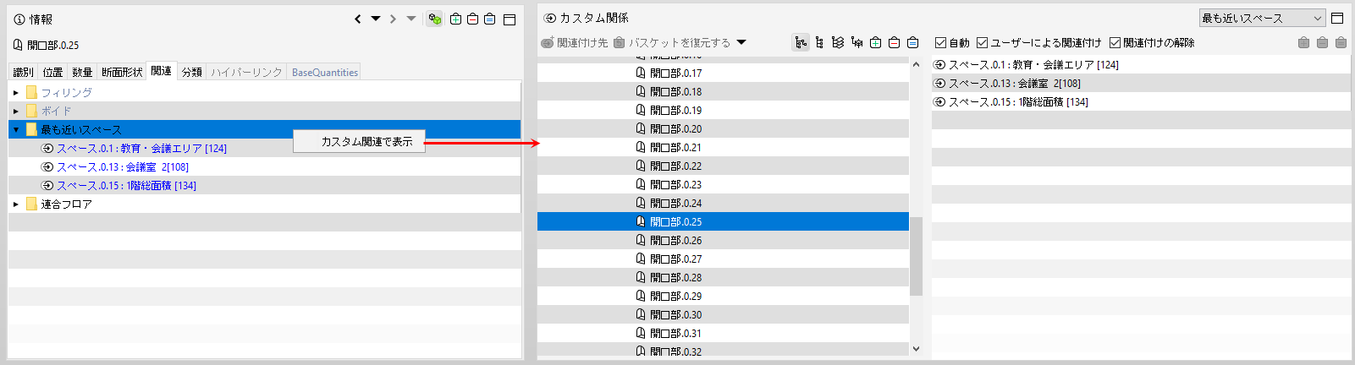Select スペース.0.13: 会議室 2[108] in right results list
The height and width of the screenshot is (365, 1355).
1142,83
